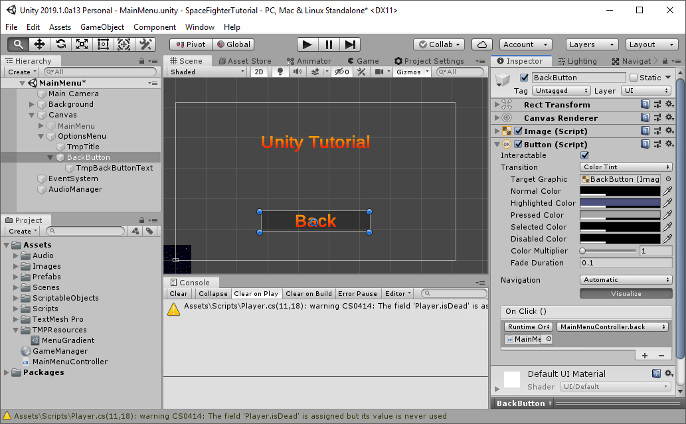
Task: Open the Rect Transform settings gear icon
Action: 669,104
